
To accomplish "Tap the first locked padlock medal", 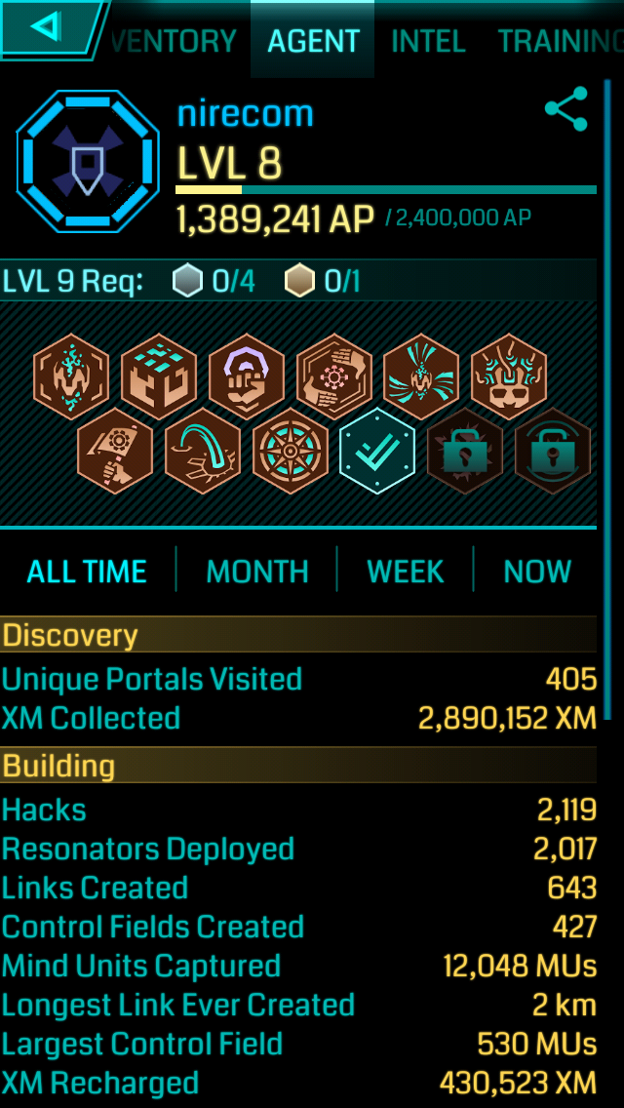I will click(x=465, y=451).
